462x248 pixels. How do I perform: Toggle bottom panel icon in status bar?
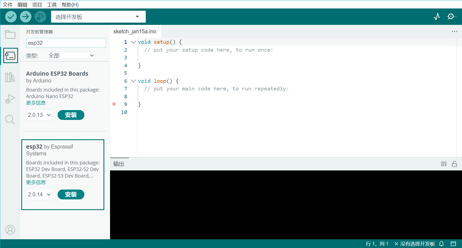tap(453, 244)
